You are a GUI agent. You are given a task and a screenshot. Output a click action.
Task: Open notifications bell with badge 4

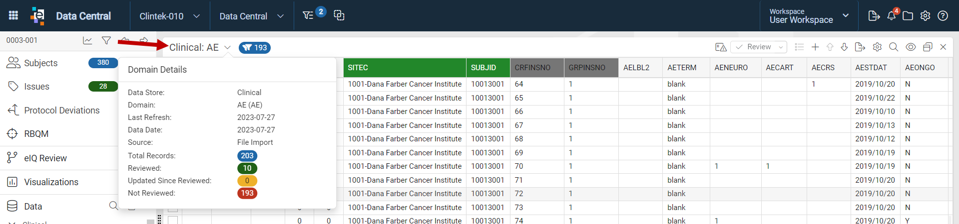(x=892, y=15)
